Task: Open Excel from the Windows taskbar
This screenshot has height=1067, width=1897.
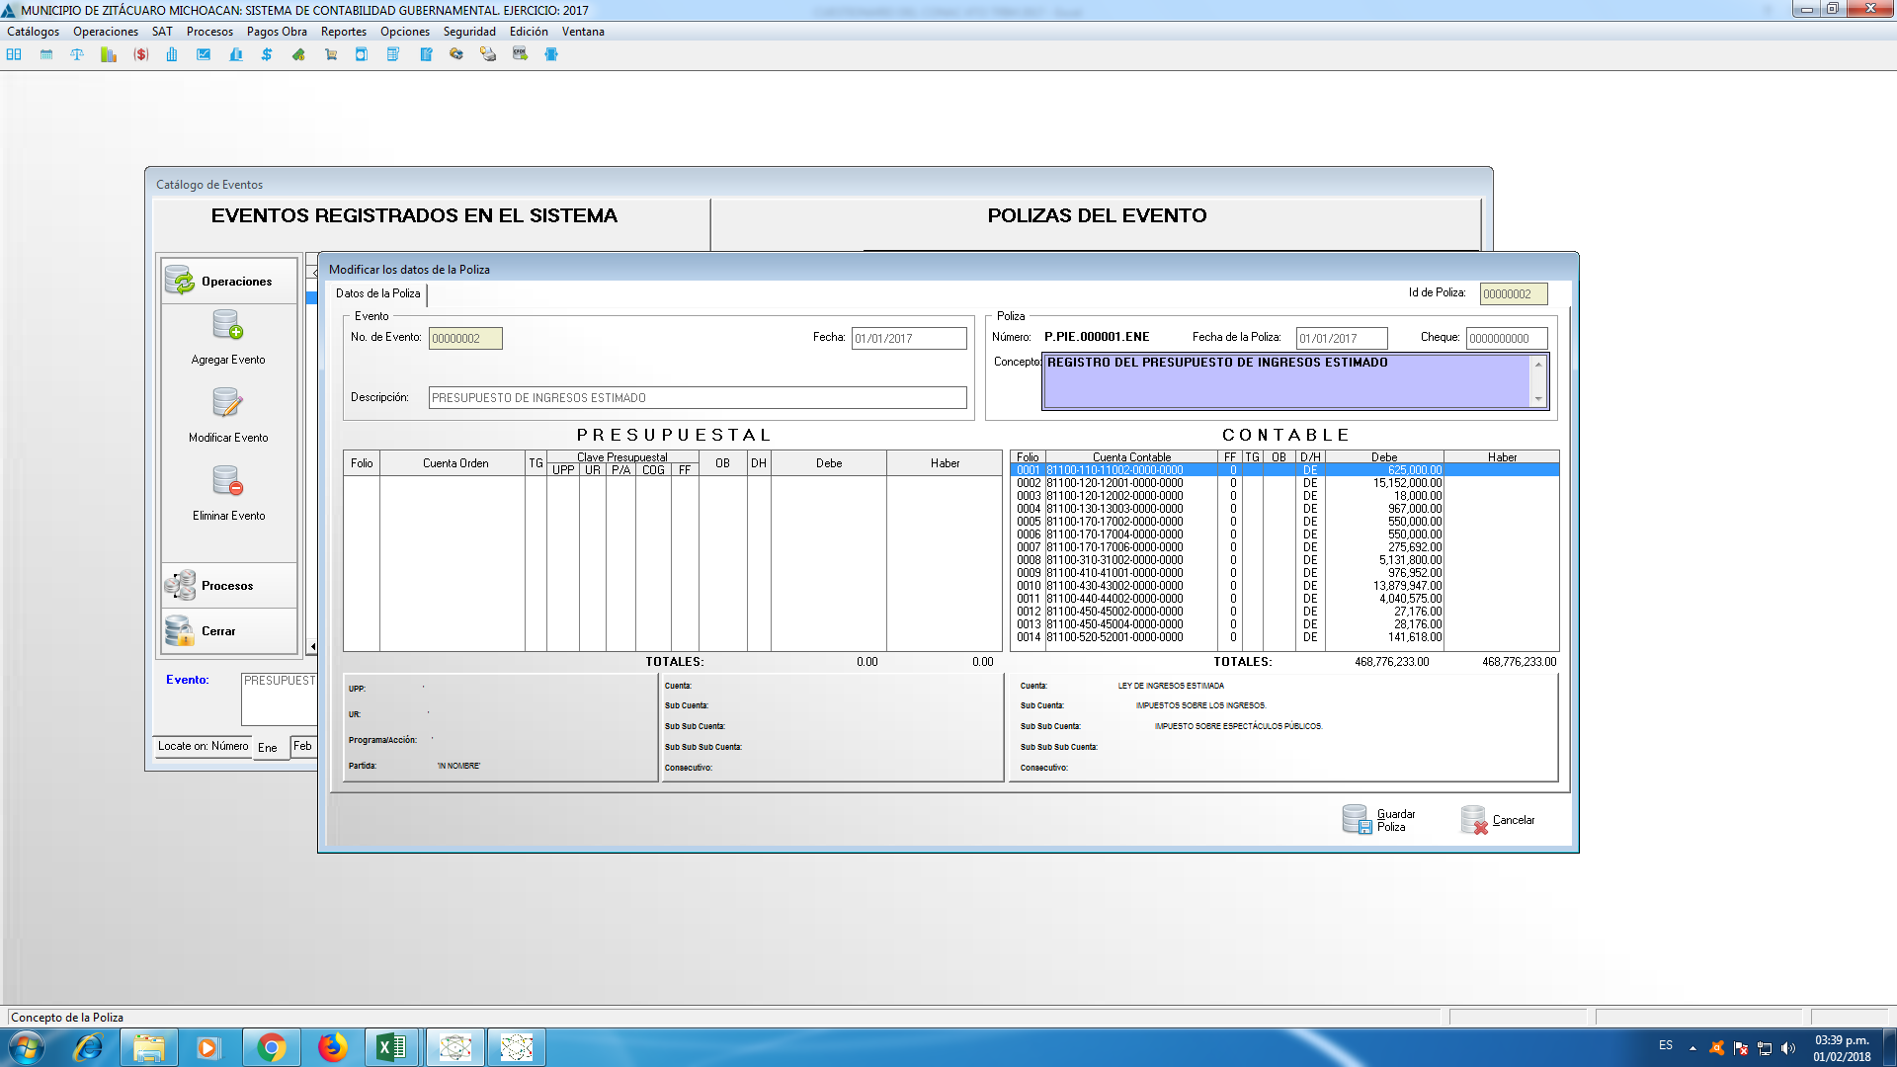Action: [391, 1047]
